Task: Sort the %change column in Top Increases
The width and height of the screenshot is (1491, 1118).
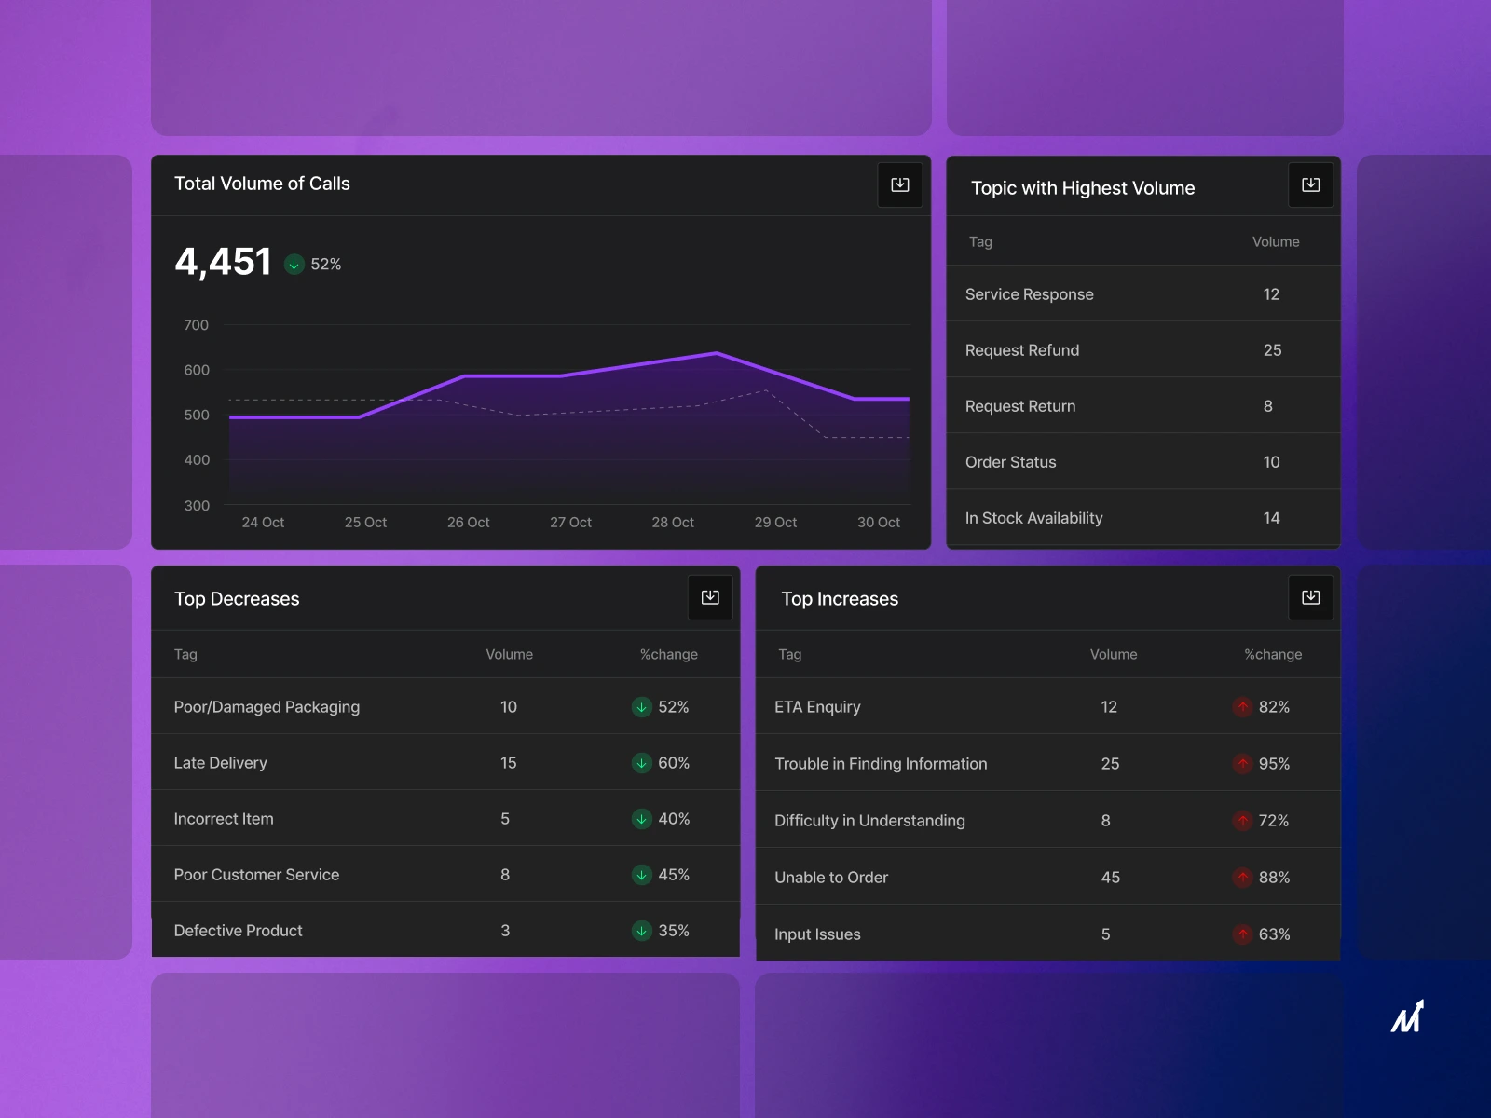Action: point(1273,654)
